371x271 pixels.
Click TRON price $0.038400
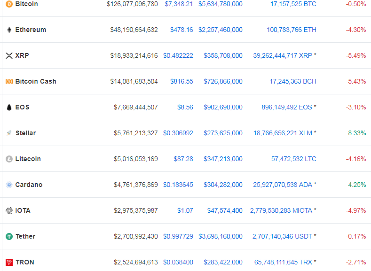click(x=178, y=262)
